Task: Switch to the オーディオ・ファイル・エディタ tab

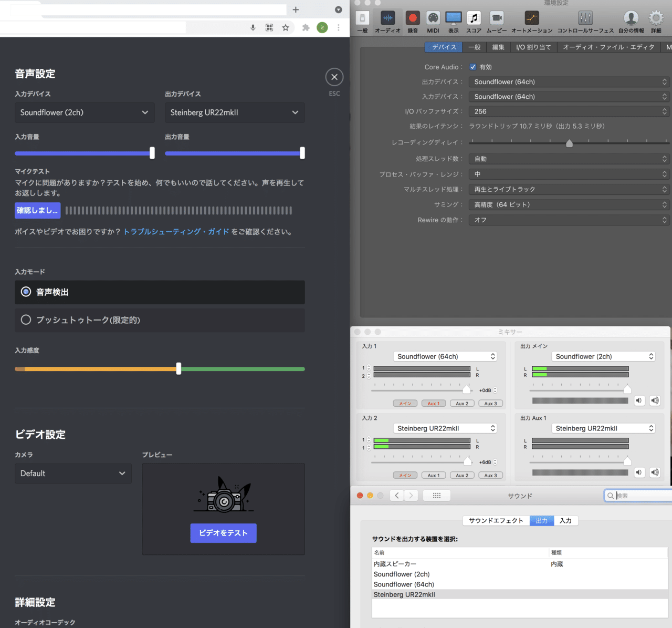Action: (608, 47)
